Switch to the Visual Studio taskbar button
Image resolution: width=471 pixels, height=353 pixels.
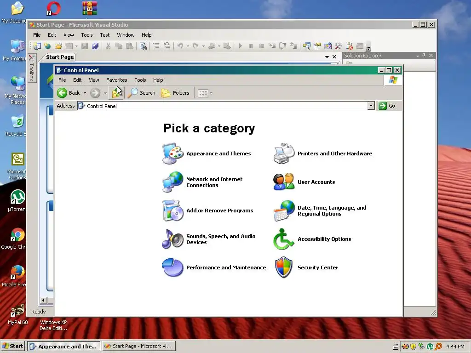pyautogui.click(x=138, y=346)
